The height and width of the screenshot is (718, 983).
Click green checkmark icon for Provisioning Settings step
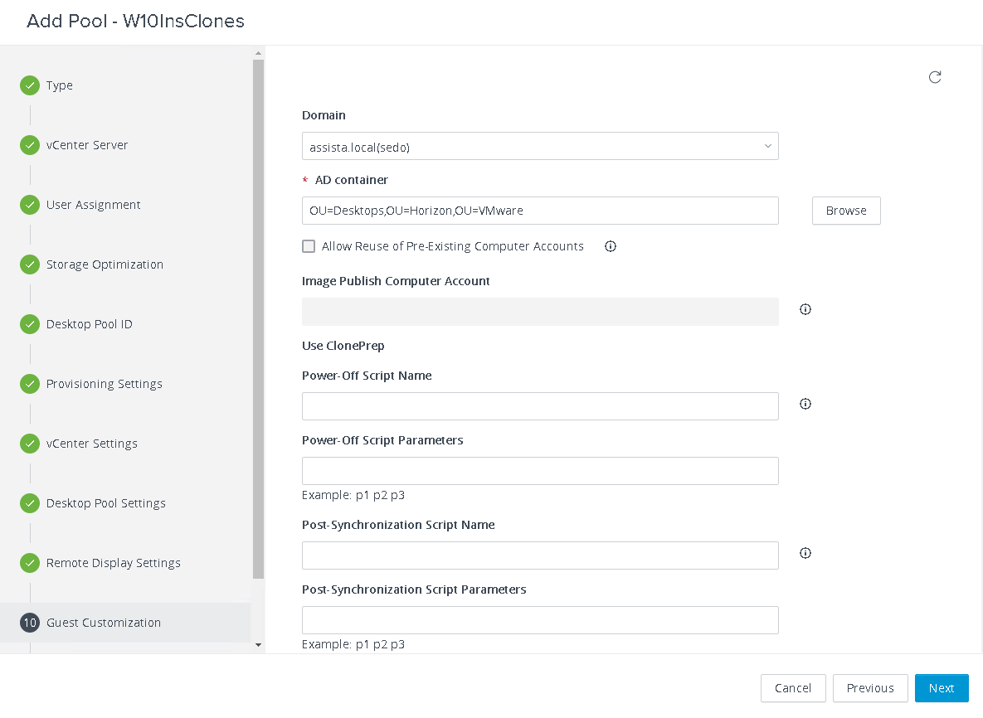click(30, 383)
